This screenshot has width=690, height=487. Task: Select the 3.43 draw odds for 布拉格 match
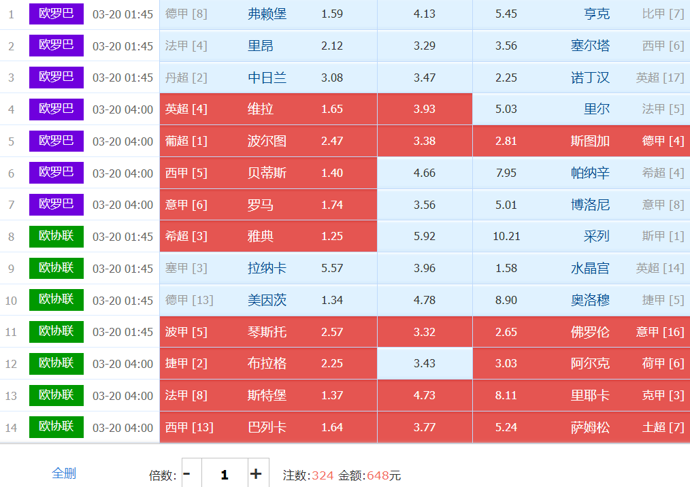point(425,364)
